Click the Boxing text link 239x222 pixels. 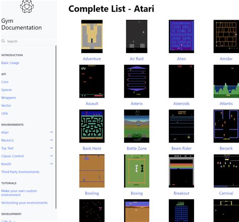coord(137,193)
